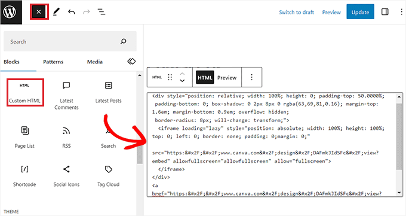The image size is (406, 216).
Task: Insert the Shortcode block
Action: click(24, 176)
